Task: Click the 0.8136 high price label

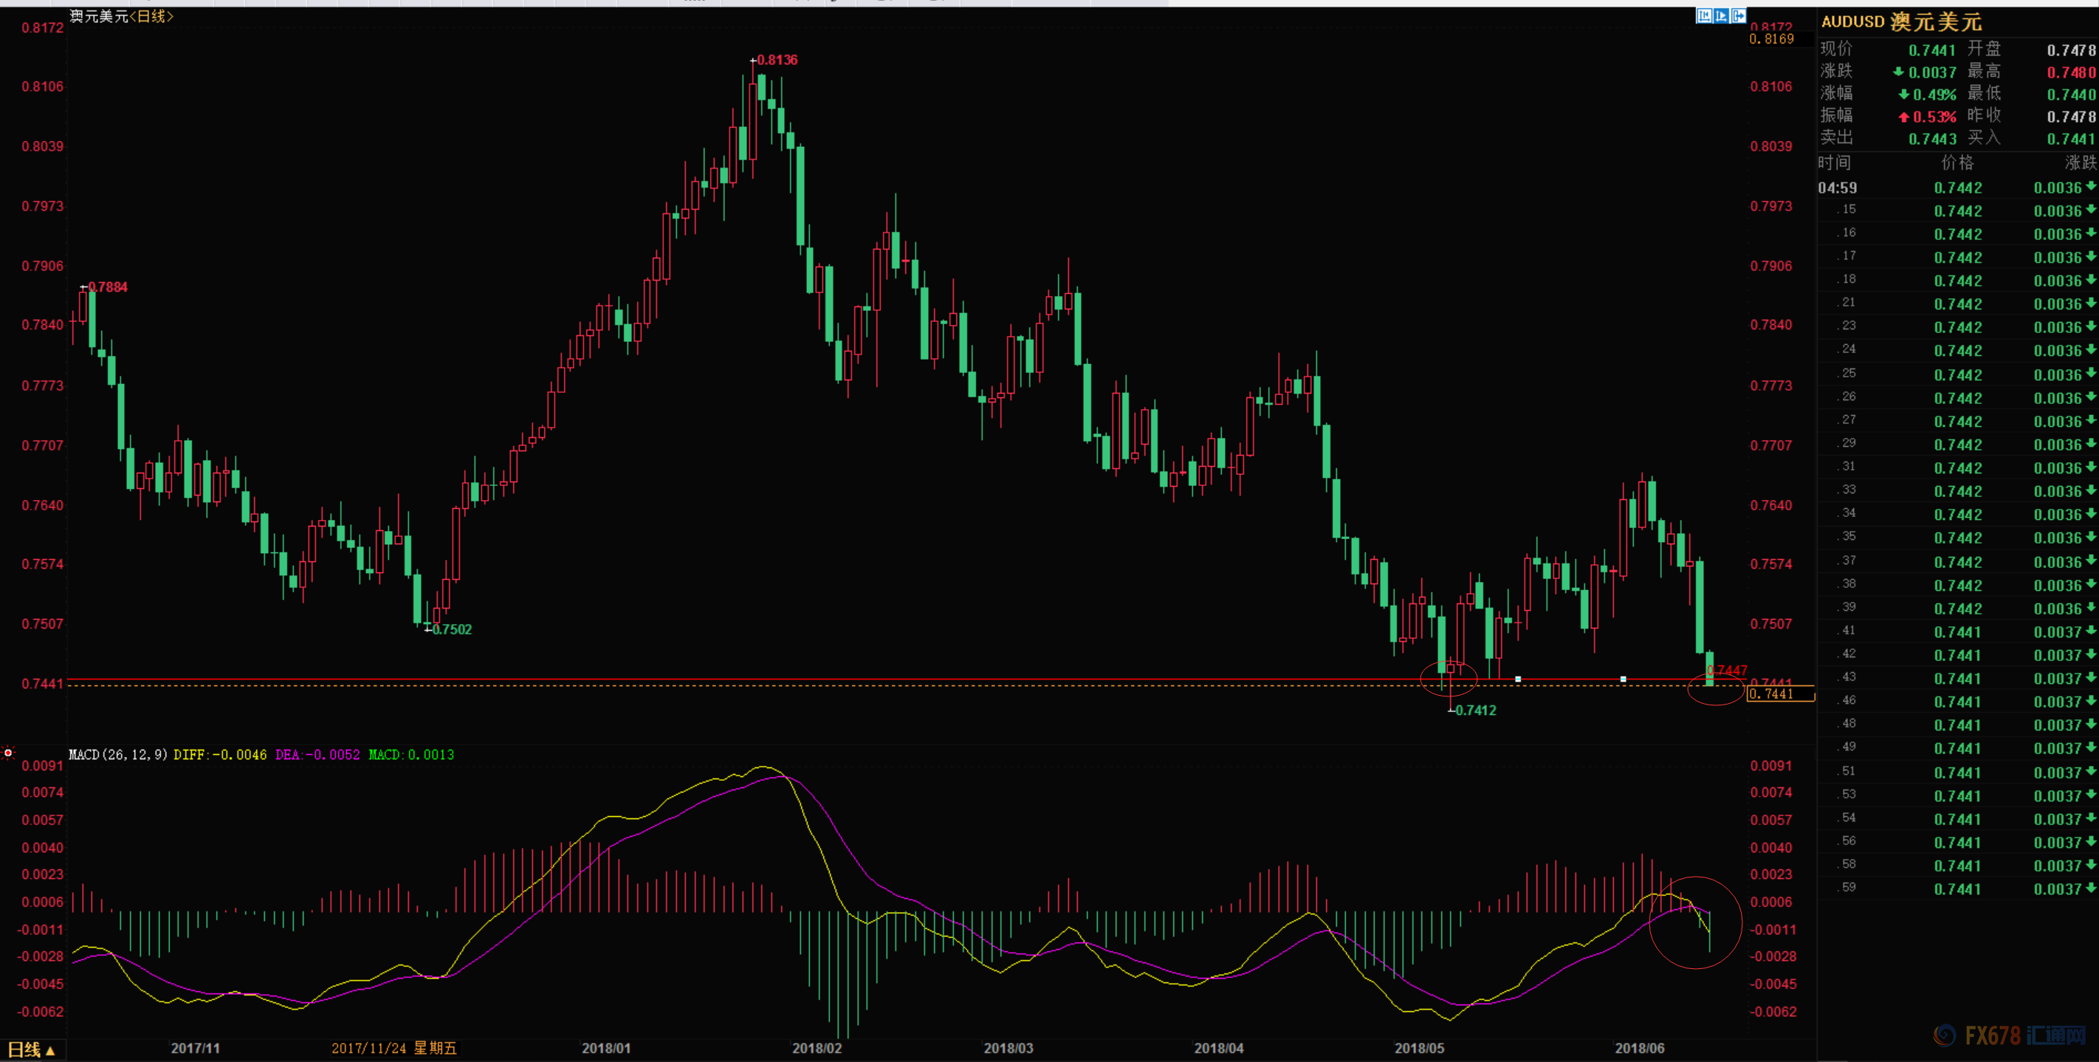Action: 777,61
